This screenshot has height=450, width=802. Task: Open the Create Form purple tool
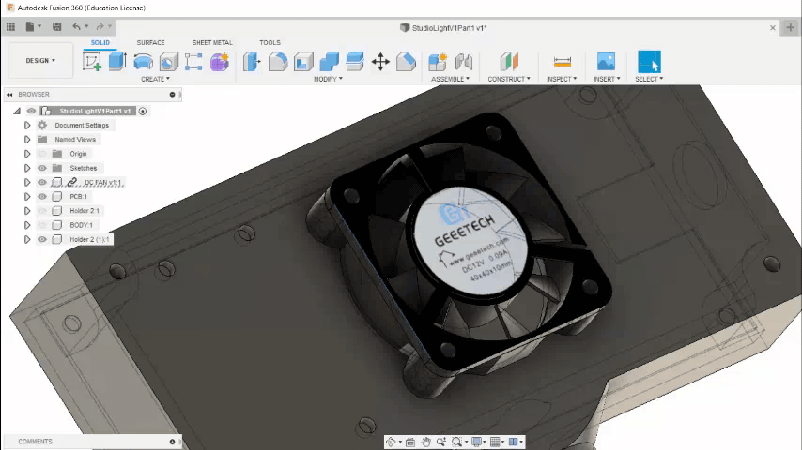(x=220, y=62)
